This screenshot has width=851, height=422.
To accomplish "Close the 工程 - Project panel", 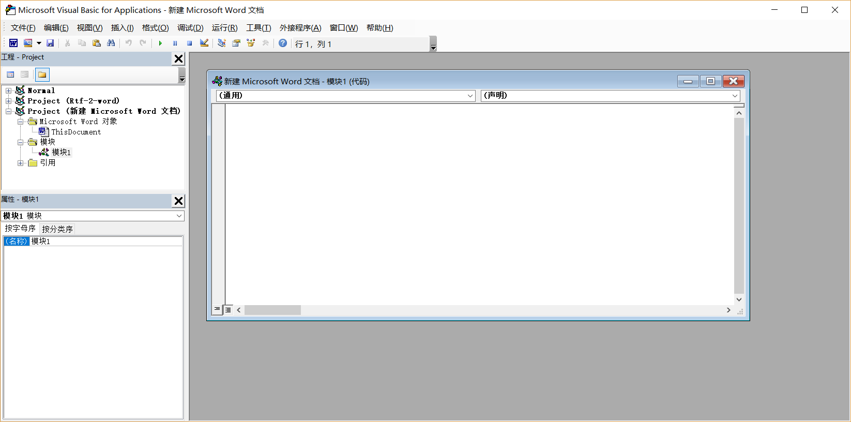I will (178, 58).
